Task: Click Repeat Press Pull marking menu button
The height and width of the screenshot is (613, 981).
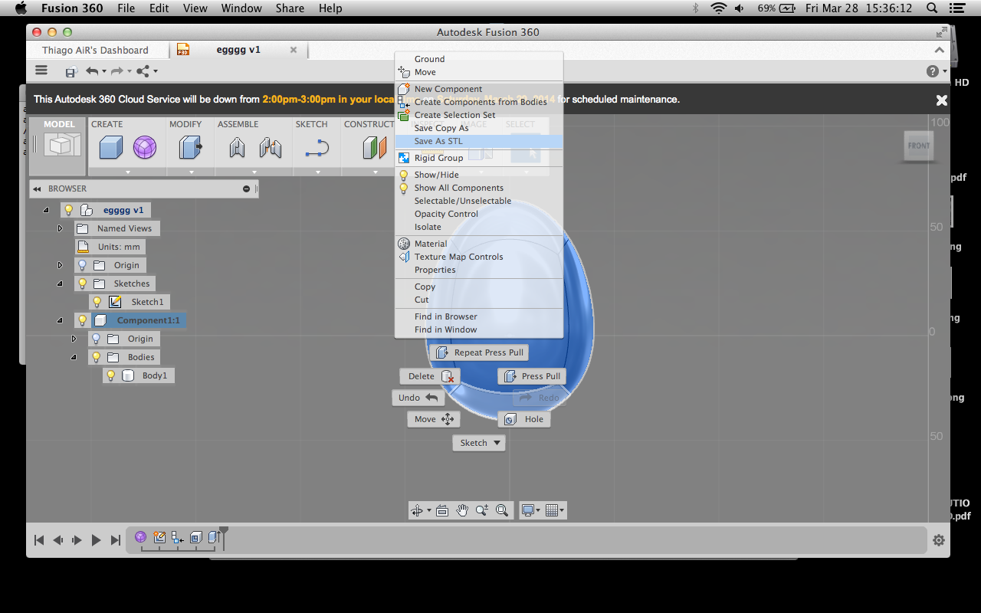Action: click(x=479, y=352)
